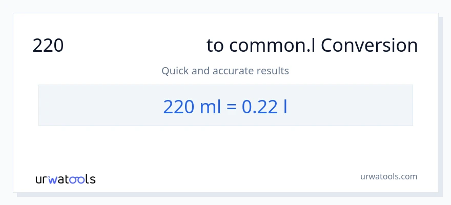
Task: Click the word 'Quick' in the subtitle
Action: pyautogui.click(x=174, y=71)
